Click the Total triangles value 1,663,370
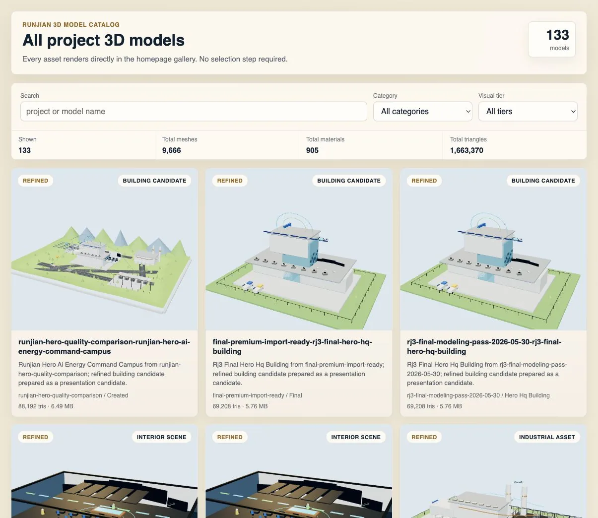 (x=466, y=150)
